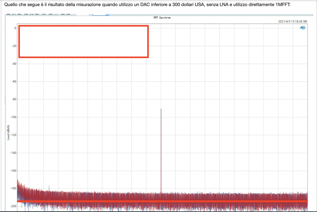The width and height of the screenshot is (317, 212).
Task: Click the 2021/4/5 13:18:26.180 timestamp
Action: click(x=292, y=22)
